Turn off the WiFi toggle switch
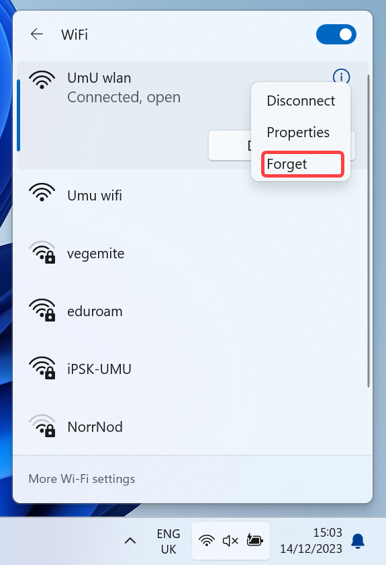The height and width of the screenshot is (565, 386). 336,34
